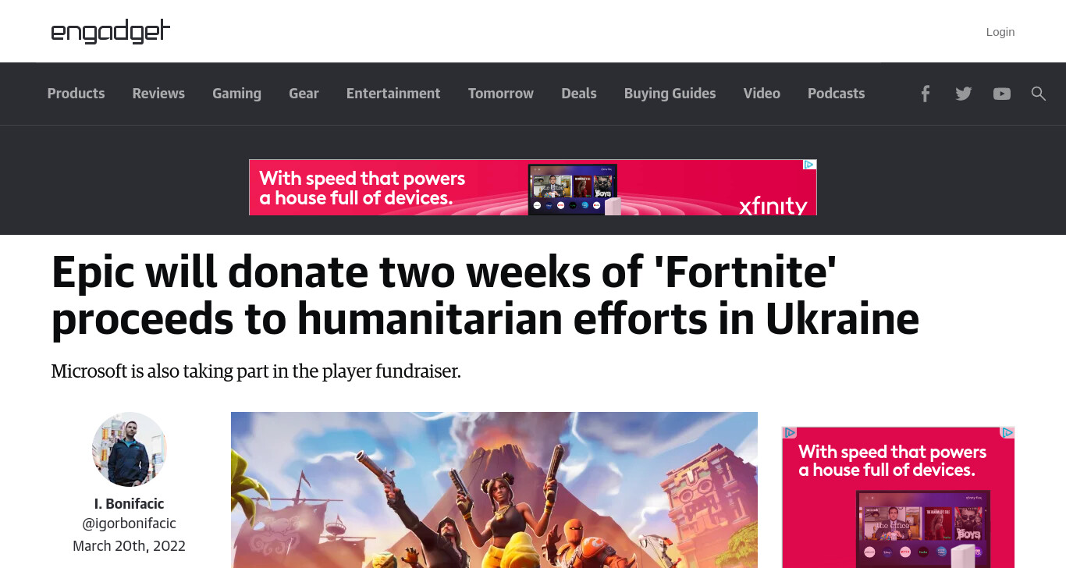This screenshot has height=568, width=1066.
Task: Click the Login link
Action: [x=1000, y=32]
